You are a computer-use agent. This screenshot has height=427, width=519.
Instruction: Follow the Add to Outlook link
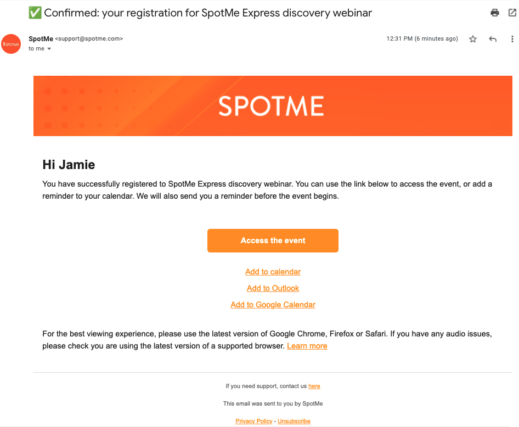click(x=273, y=288)
